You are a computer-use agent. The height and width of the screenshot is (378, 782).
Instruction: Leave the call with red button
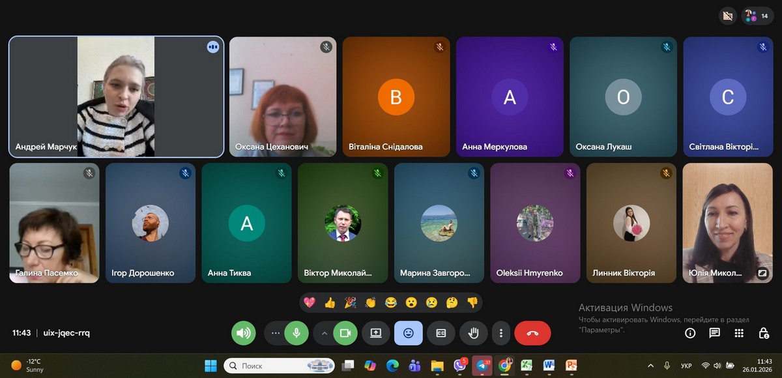pos(532,333)
